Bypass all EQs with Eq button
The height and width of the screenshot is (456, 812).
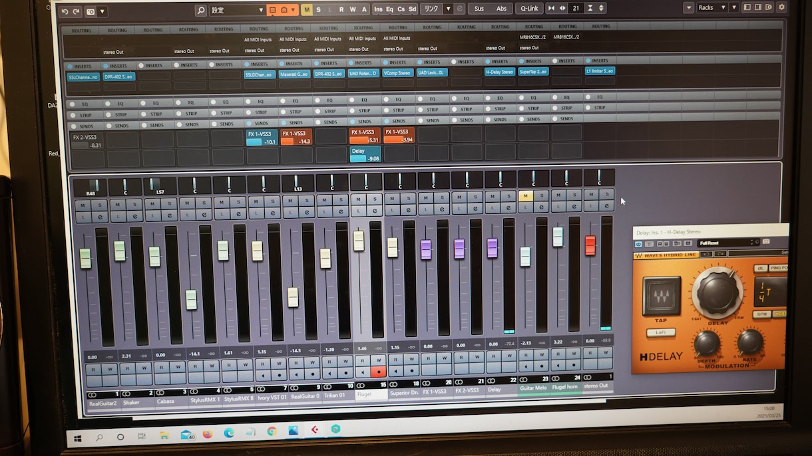(389, 9)
